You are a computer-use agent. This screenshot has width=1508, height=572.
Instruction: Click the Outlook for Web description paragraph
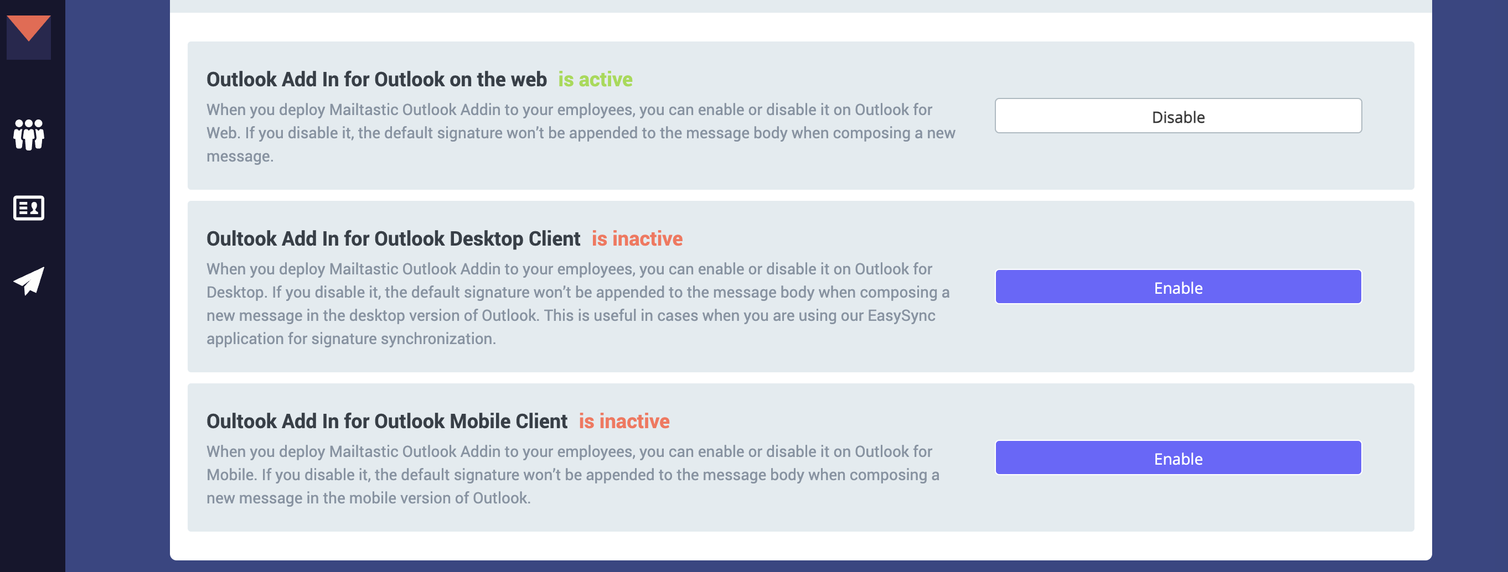tap(580, 133)
